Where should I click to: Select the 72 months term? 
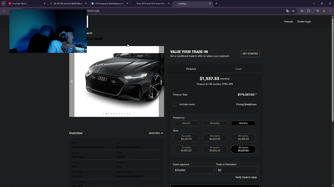(x=186, y=149)
